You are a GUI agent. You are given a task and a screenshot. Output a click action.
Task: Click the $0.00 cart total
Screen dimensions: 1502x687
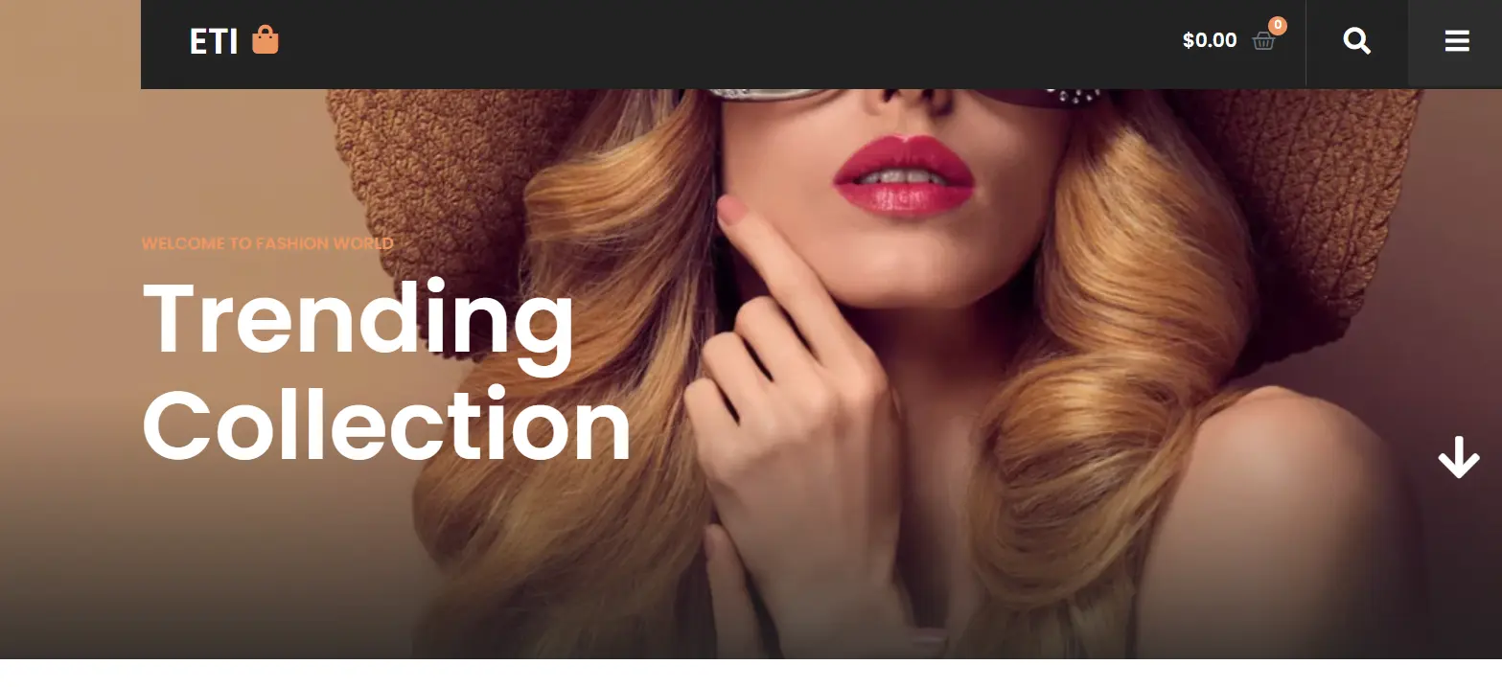[1210, 40]
